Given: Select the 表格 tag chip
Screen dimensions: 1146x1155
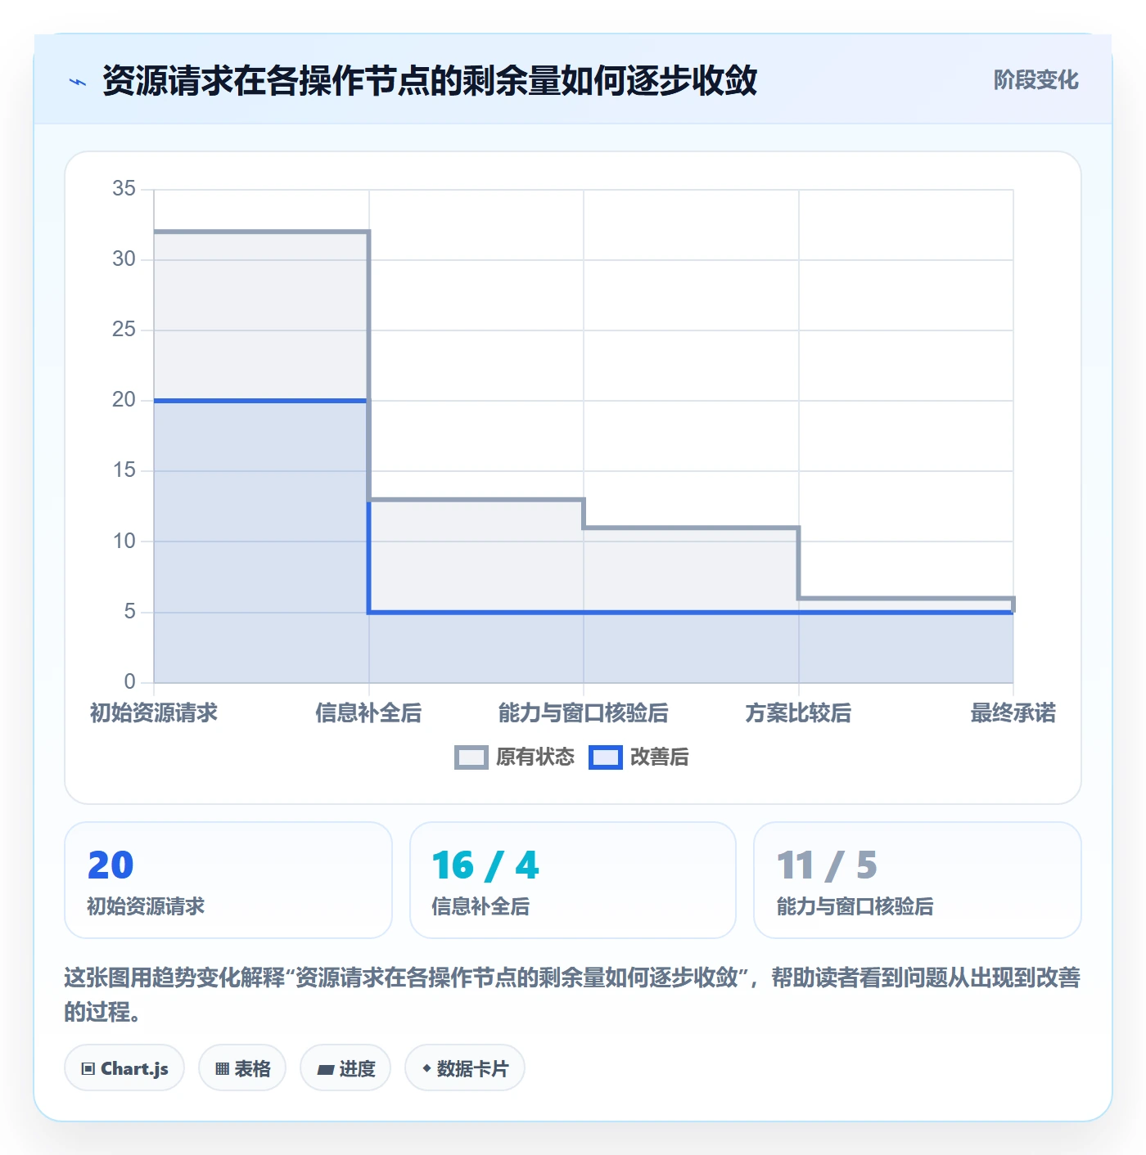Looking at the screenshot, I should click(242, 1068).
